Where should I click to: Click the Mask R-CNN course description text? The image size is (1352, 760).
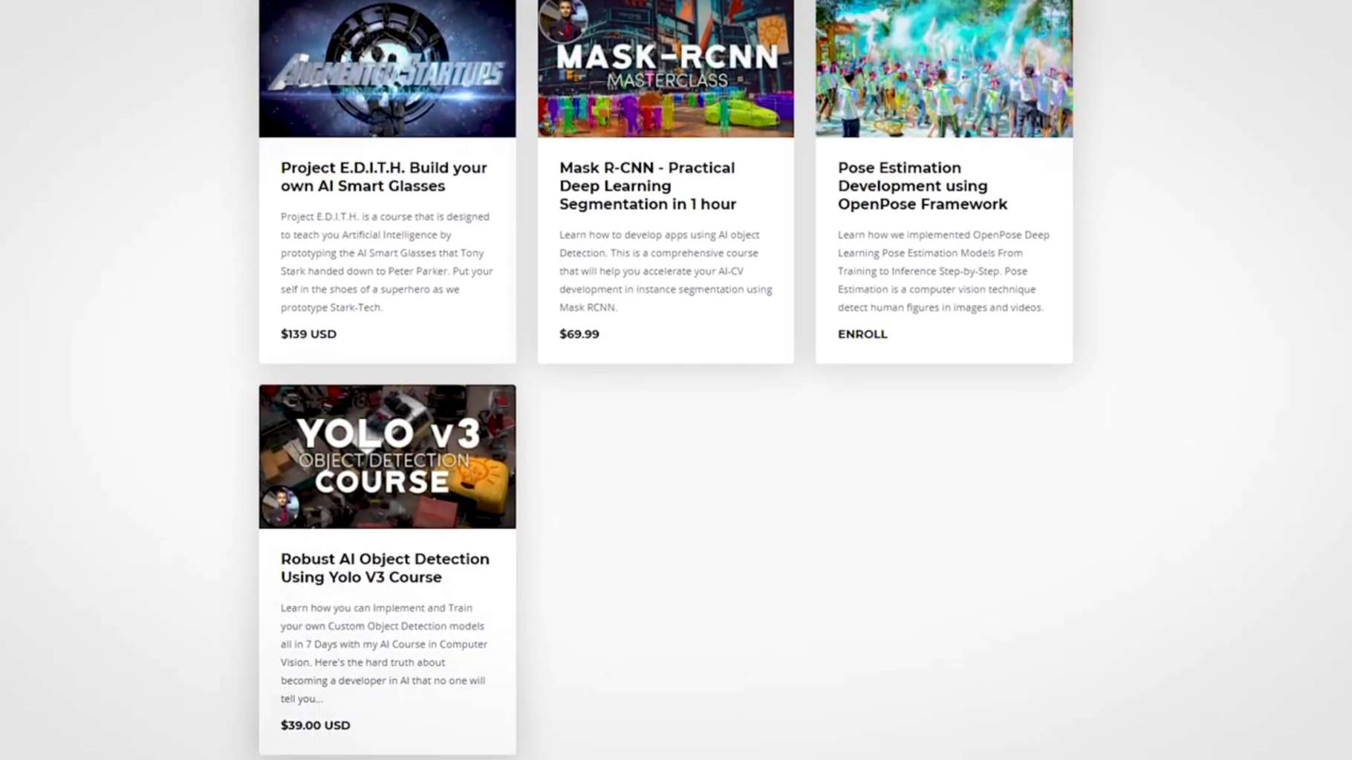666,271
